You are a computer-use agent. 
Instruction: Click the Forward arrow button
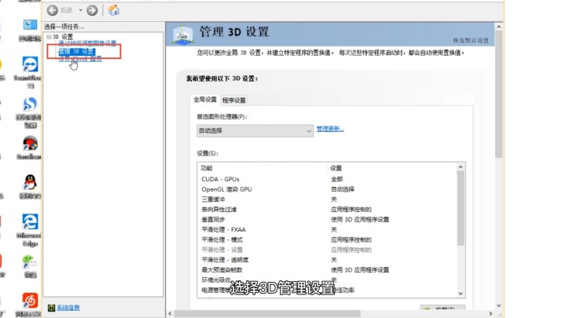[92, 10]
